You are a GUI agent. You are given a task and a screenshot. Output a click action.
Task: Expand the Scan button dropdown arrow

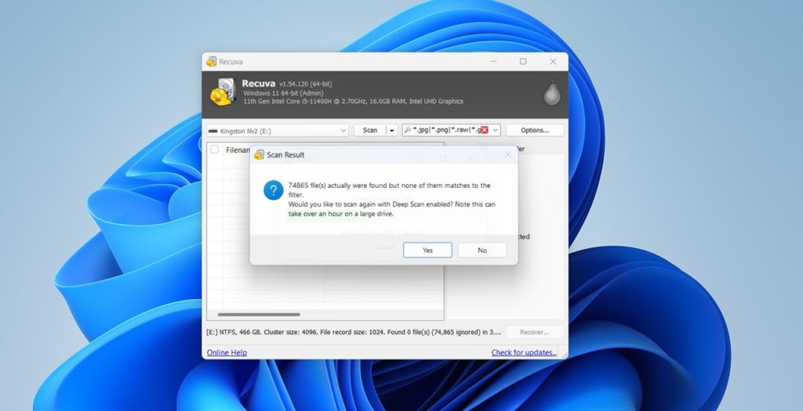click(392, 131)
